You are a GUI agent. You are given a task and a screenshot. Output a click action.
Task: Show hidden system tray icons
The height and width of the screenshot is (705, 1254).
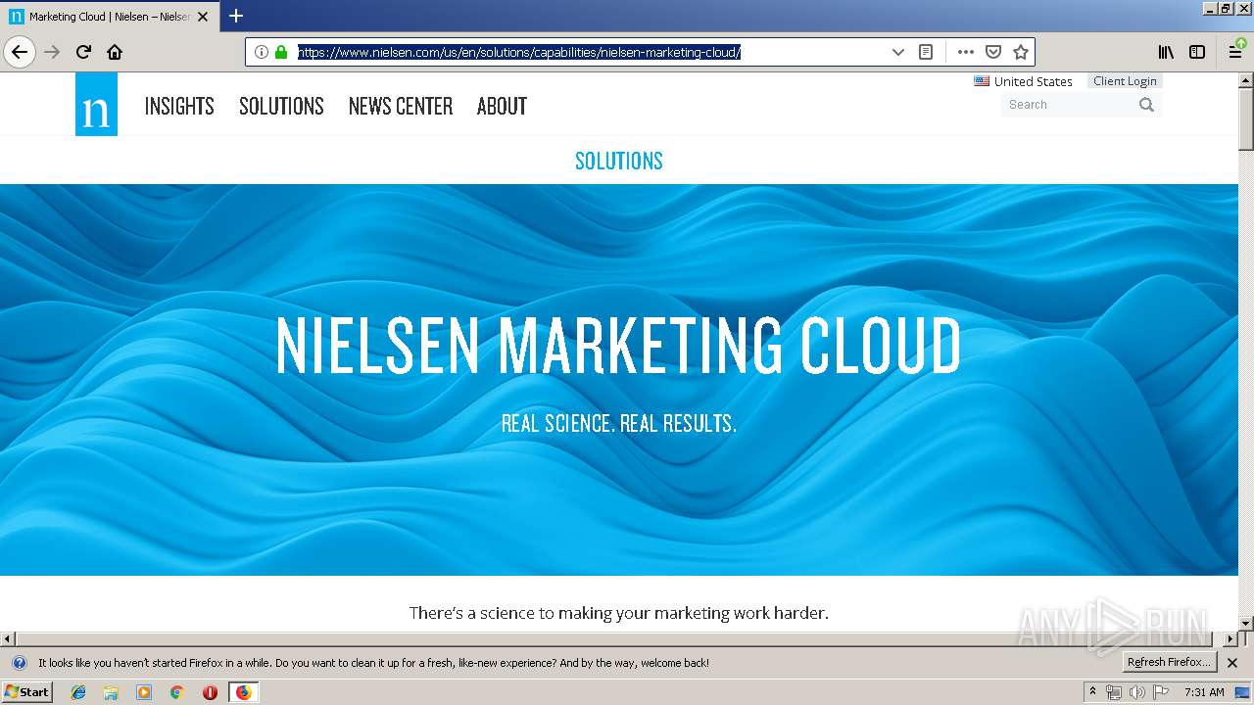[1092, 691]
